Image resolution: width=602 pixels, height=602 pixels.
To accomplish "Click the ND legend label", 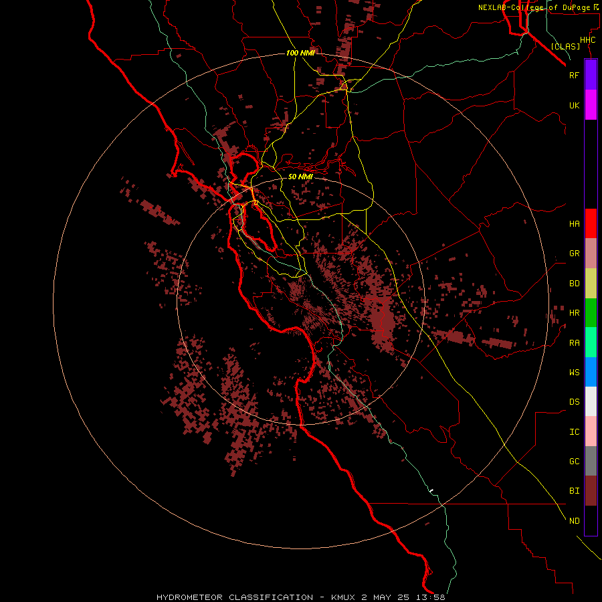I will [x=574, y=521].
